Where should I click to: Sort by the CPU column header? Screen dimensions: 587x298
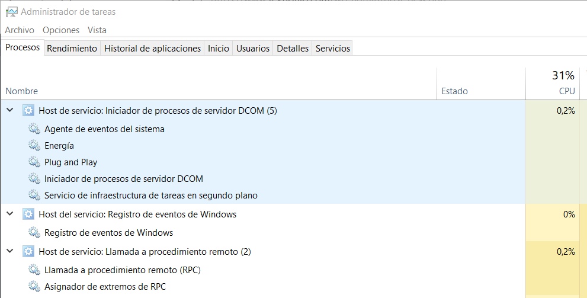point(553,84)
